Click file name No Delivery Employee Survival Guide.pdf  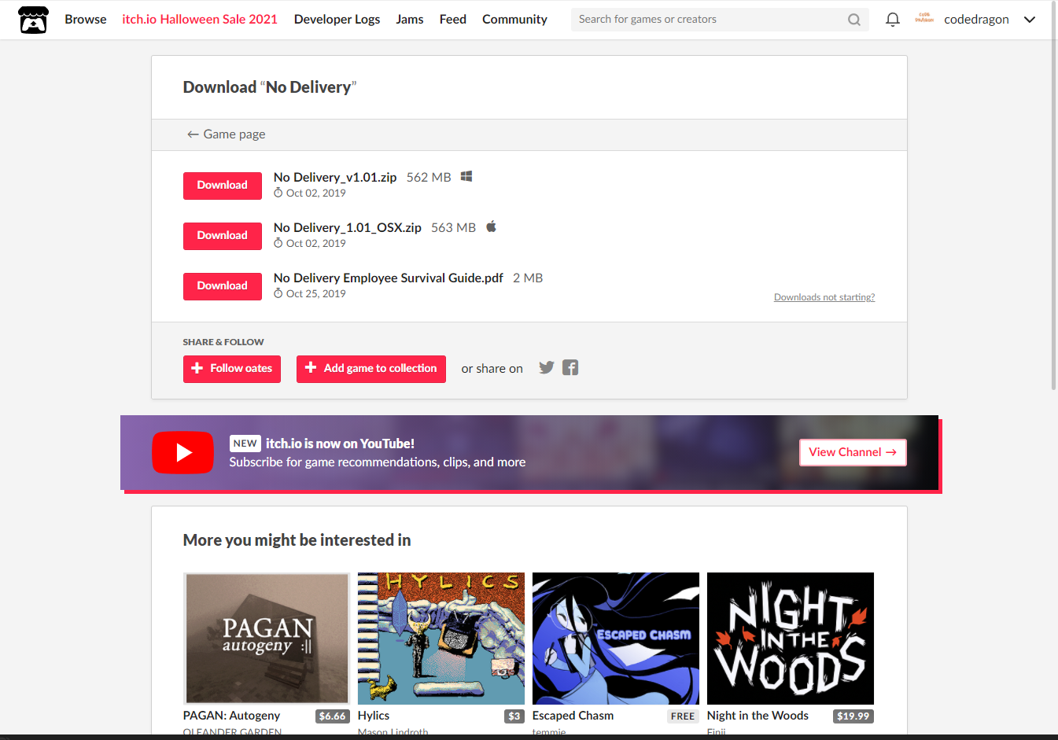click(389, 278)
